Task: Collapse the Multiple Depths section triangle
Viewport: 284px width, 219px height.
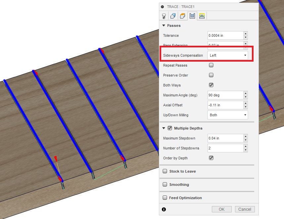Action: [164, 128]
